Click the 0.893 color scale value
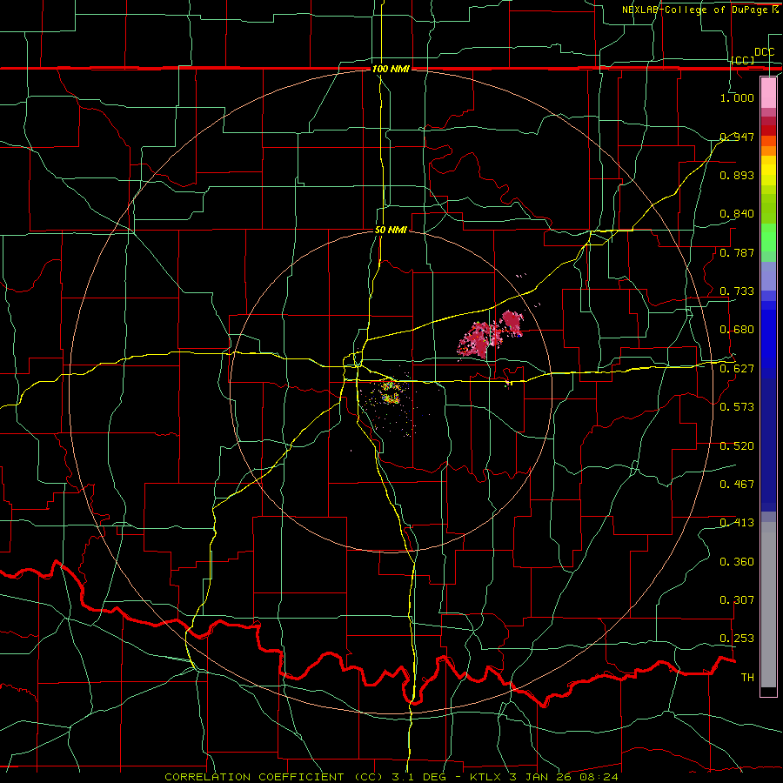The width and height of the screenshot is (783, 783). pos(737,175)
